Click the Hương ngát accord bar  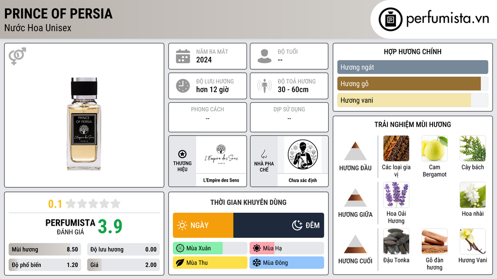coord(413,67)
